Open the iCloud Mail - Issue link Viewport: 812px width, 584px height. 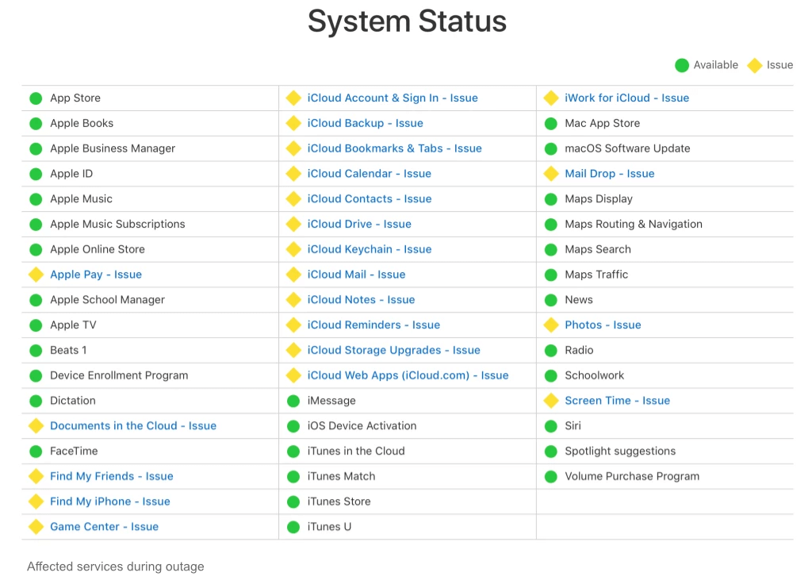pos(356,275)
